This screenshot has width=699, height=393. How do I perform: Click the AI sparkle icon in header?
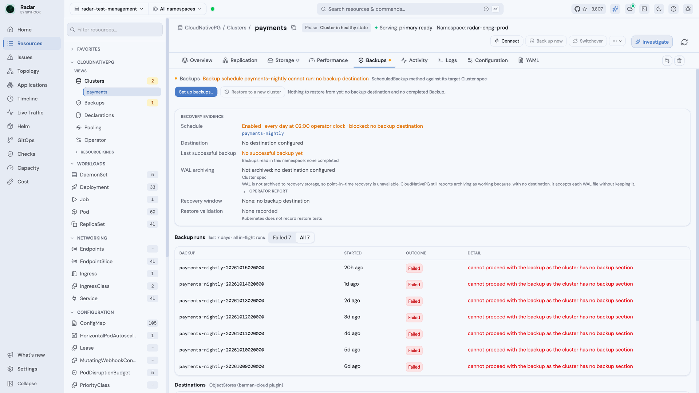click(615, 9)
